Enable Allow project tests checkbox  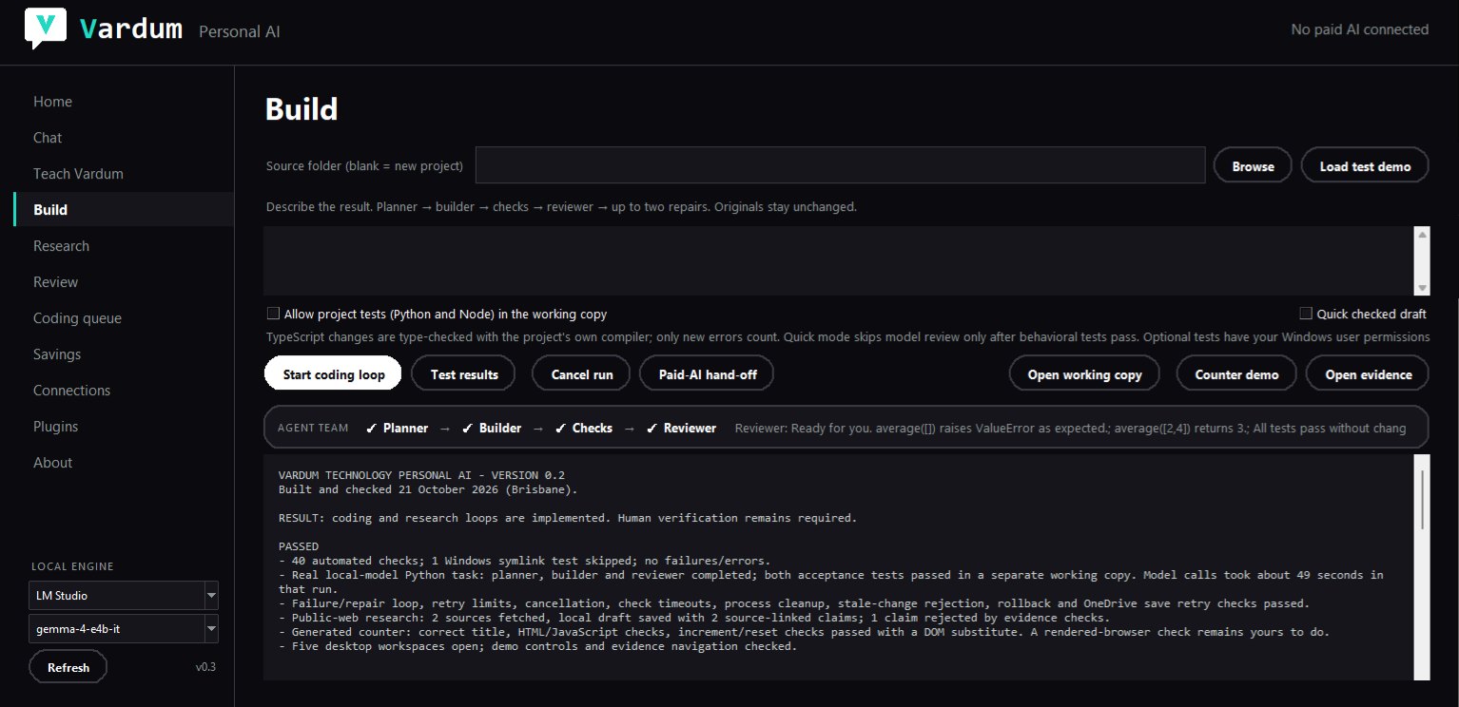(273, 314)
